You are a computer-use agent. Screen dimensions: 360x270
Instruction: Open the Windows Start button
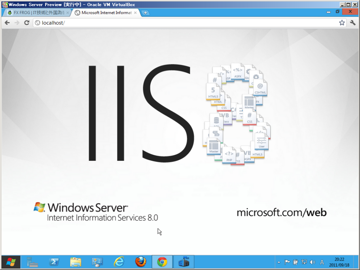pyautogui.click(x=11, y=262)
